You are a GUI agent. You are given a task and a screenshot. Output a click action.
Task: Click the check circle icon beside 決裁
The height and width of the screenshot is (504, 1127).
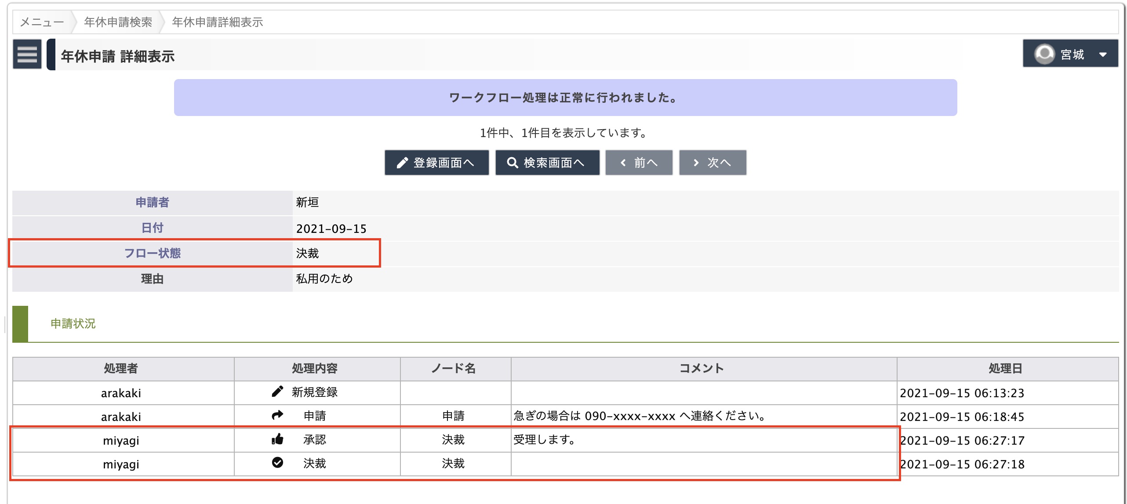(x=277, y=462)
